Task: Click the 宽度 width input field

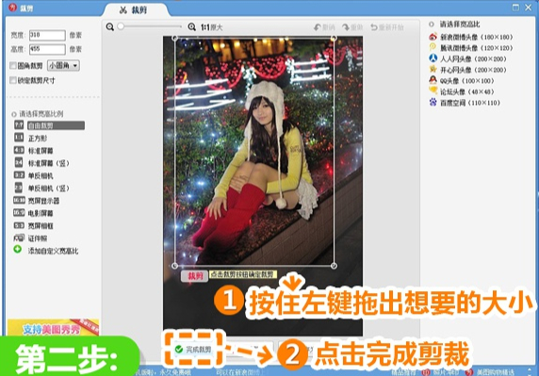Action: pyautogui.click(x=47, y=35)
